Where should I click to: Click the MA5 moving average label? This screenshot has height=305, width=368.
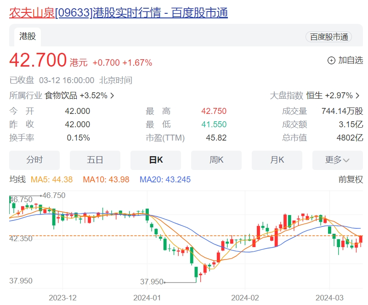click(51, 180)
